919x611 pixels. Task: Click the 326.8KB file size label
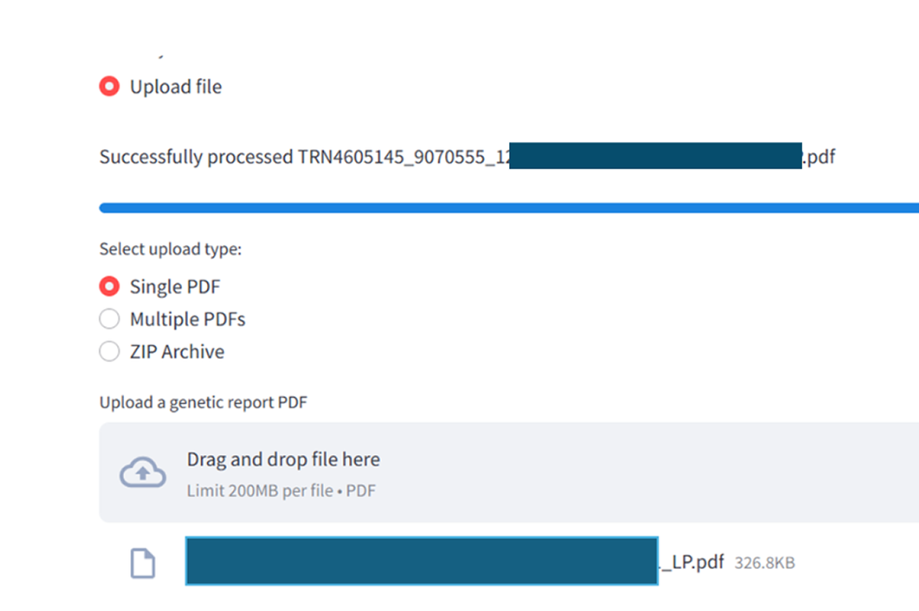click(x=764, y=563)
